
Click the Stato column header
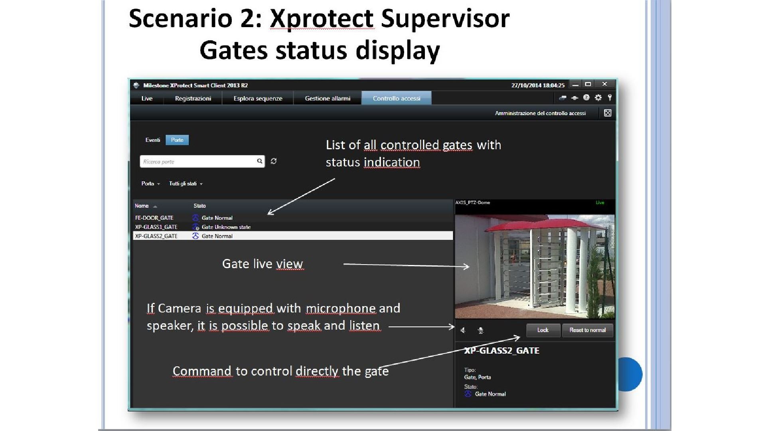pyautogui.click(x=199, y=206)
